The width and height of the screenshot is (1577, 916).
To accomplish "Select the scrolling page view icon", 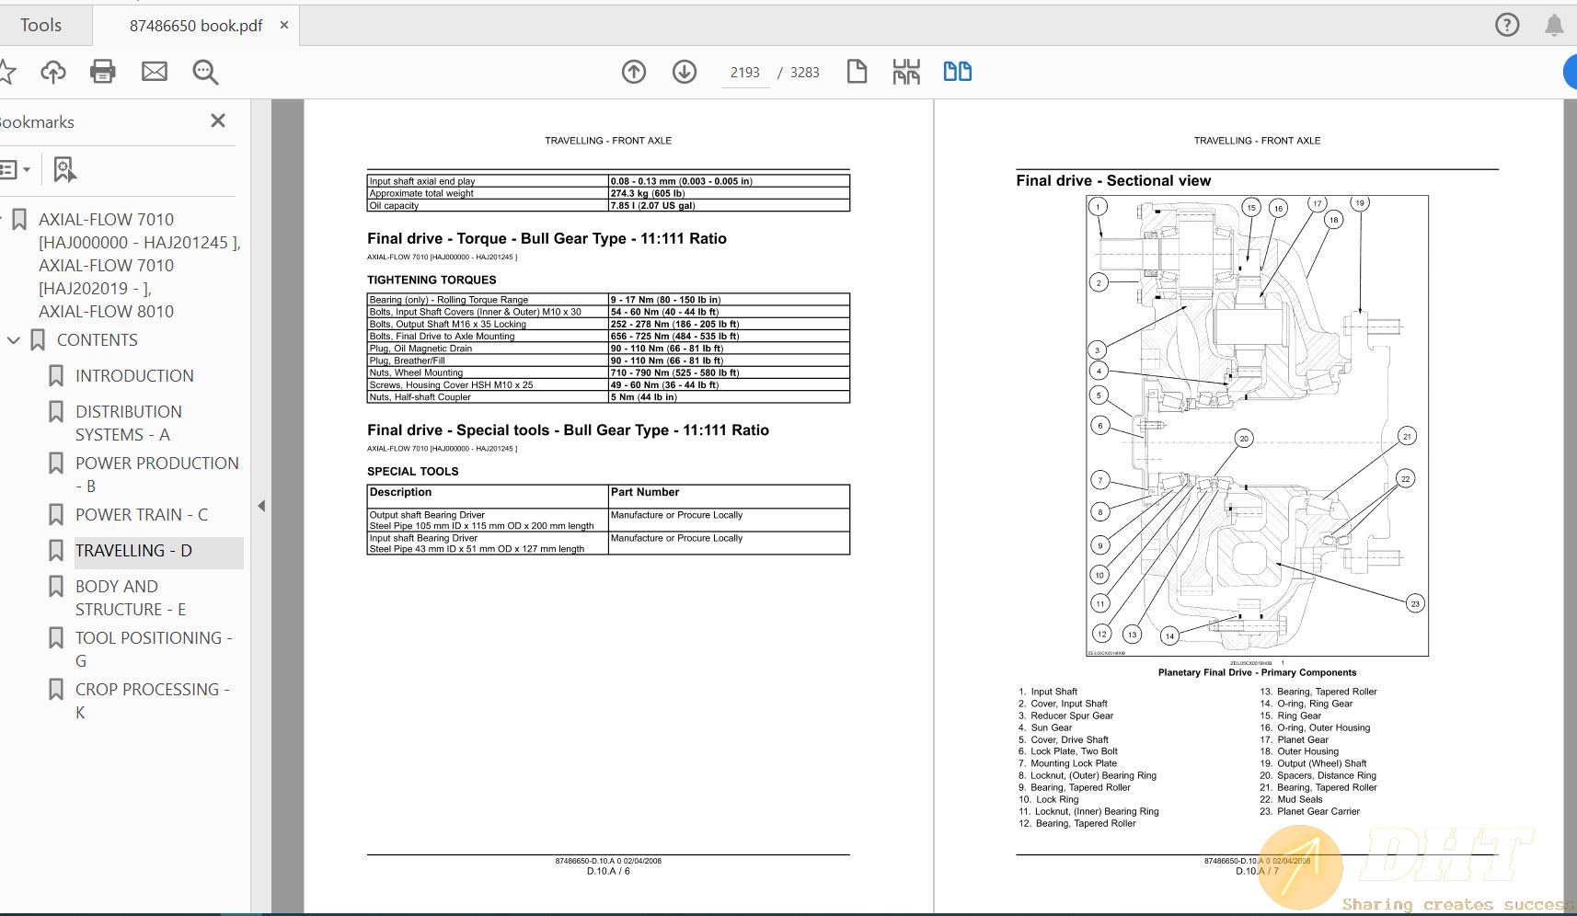I will click(x=906, y=72).
